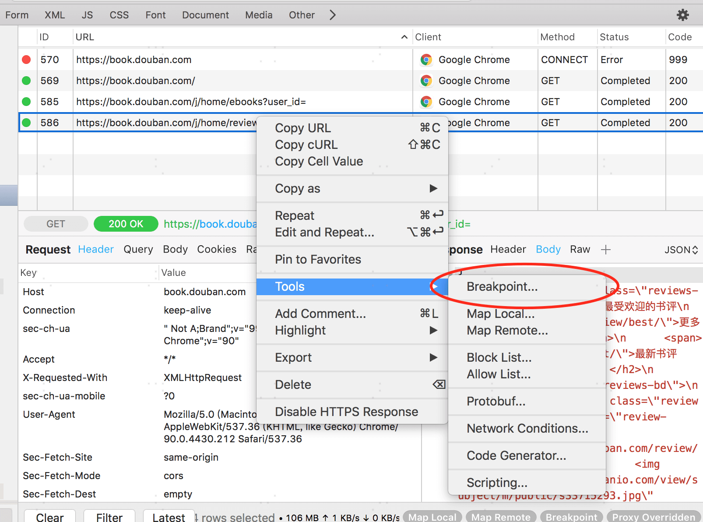
Task: Filter by Form type
Action: 17,15
